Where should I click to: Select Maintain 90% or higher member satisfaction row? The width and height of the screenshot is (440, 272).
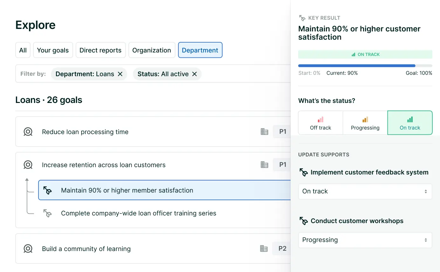(127, 190)
